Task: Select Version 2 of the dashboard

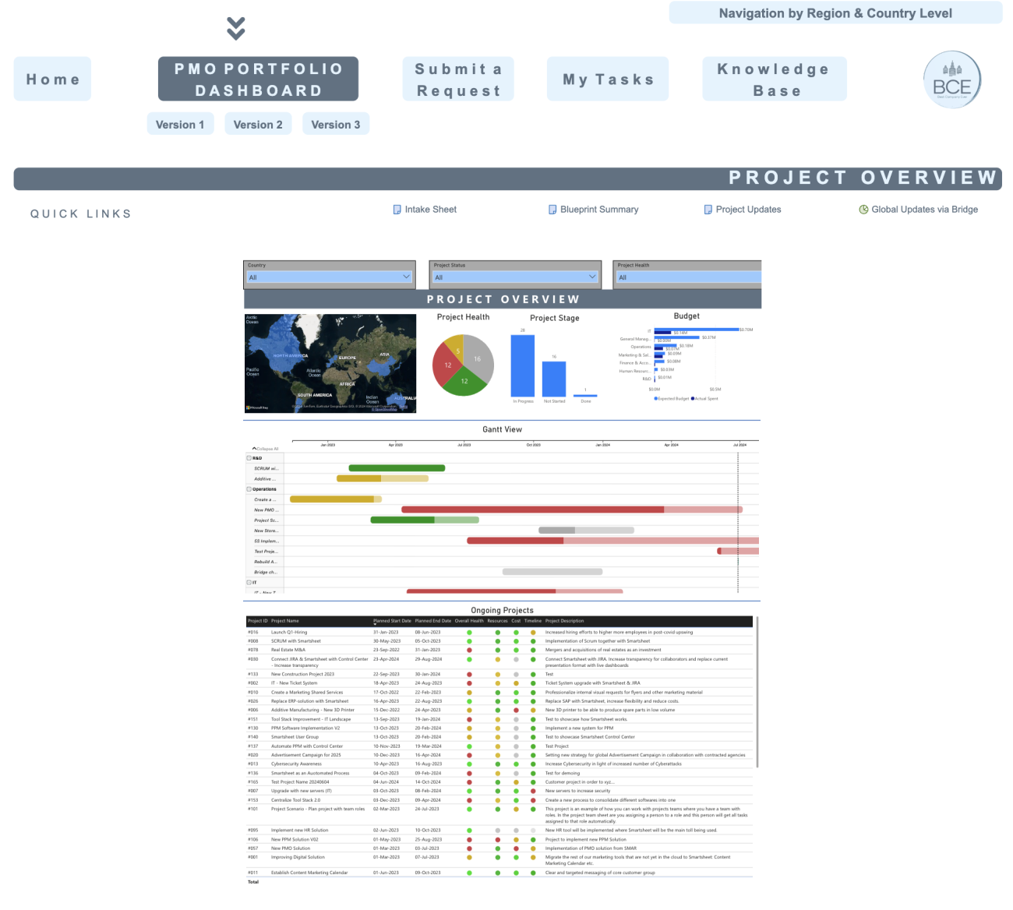Action: (x=258, y=123)
